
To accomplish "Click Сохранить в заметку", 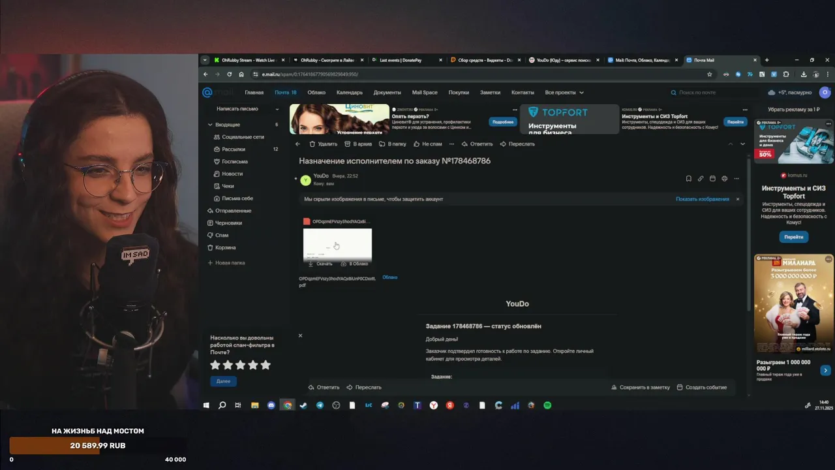I will pyautogui.click(x=641, y=387).
